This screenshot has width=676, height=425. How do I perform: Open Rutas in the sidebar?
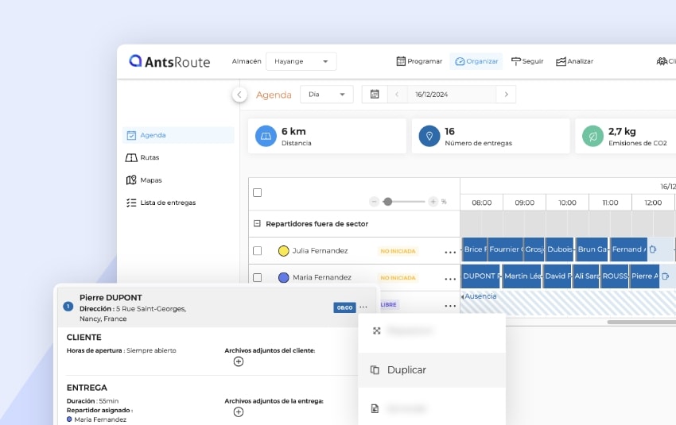coord(149,158)
